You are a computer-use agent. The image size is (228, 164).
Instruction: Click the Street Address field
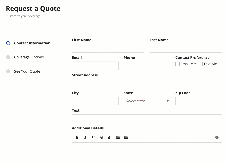pos(147,84)
